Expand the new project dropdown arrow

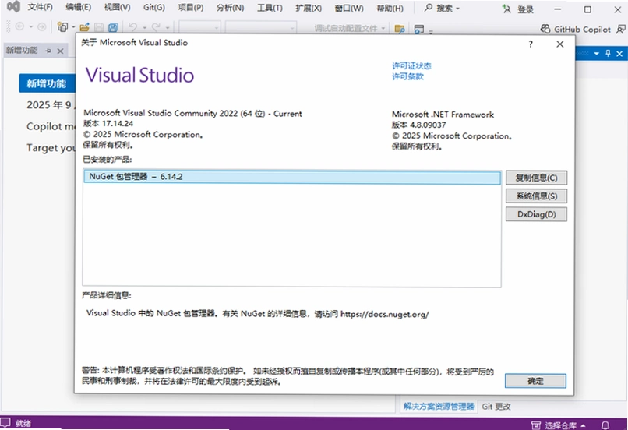pyautogui.click(x=73, y=27)
